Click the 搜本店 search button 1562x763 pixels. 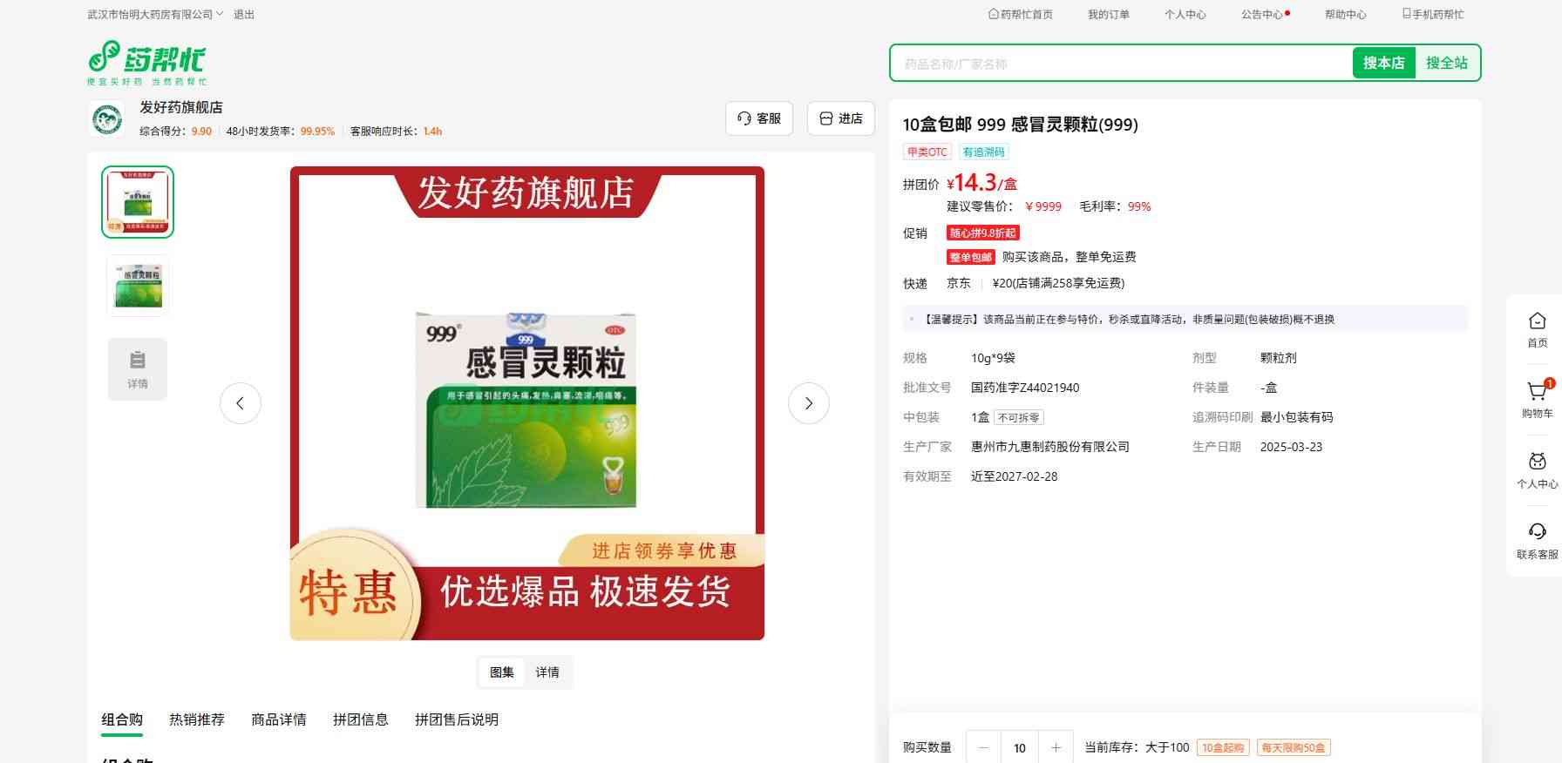tap(1383, 63)
